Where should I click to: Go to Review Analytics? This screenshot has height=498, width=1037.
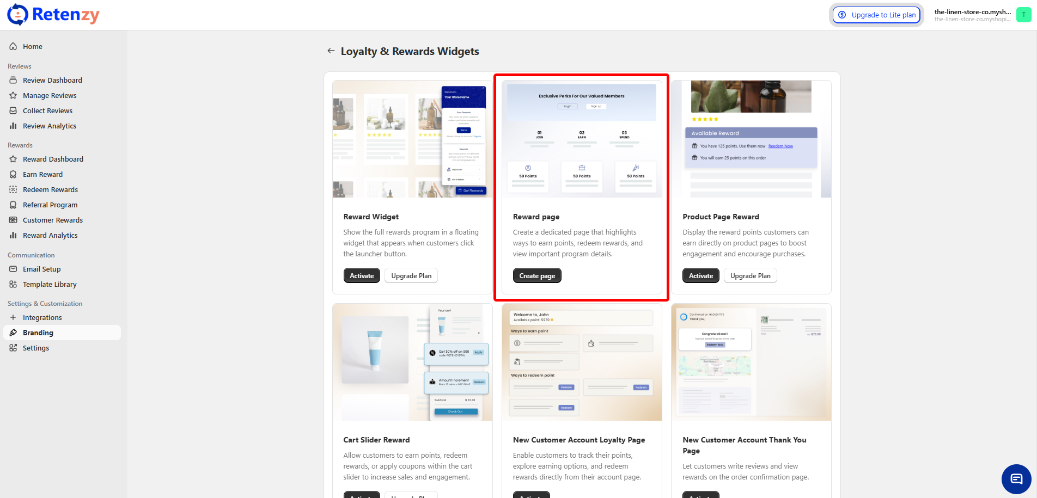coord(62,126)
